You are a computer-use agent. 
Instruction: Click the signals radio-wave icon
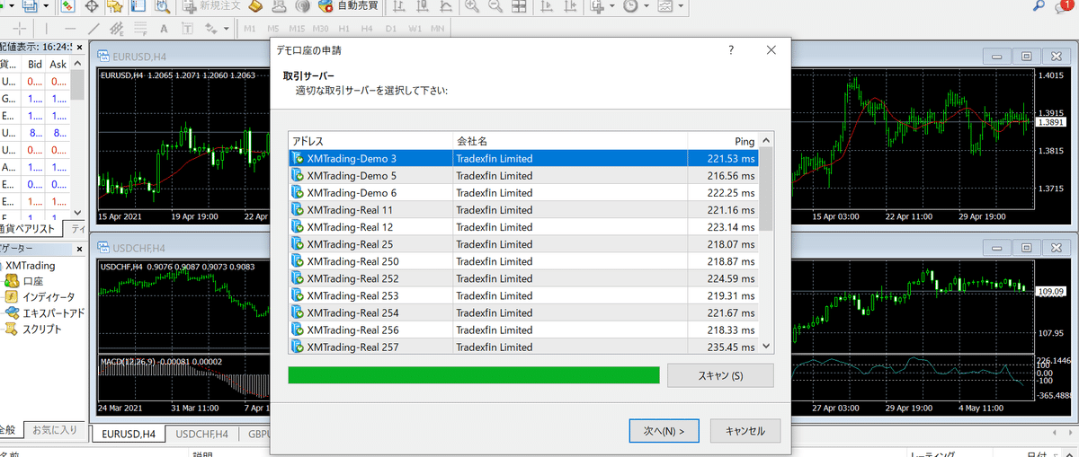click(303, 6)
